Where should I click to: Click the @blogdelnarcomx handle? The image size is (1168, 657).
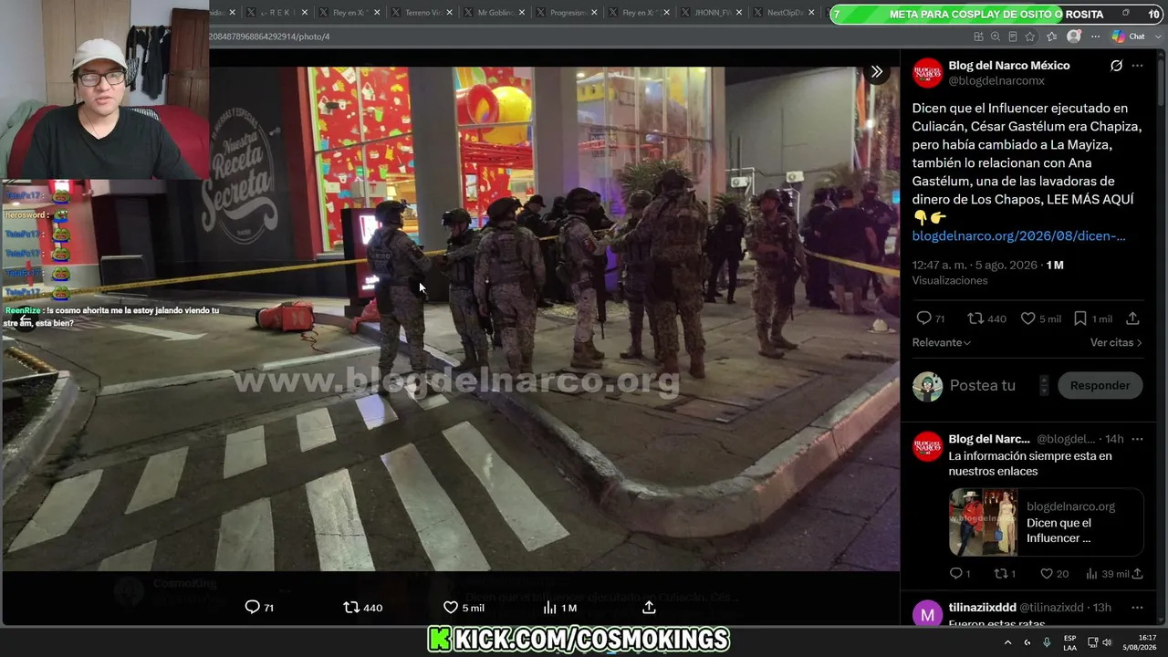(x=996, y=81)
